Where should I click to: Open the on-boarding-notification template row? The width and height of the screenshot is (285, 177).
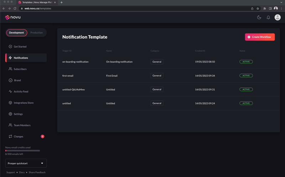169,62
